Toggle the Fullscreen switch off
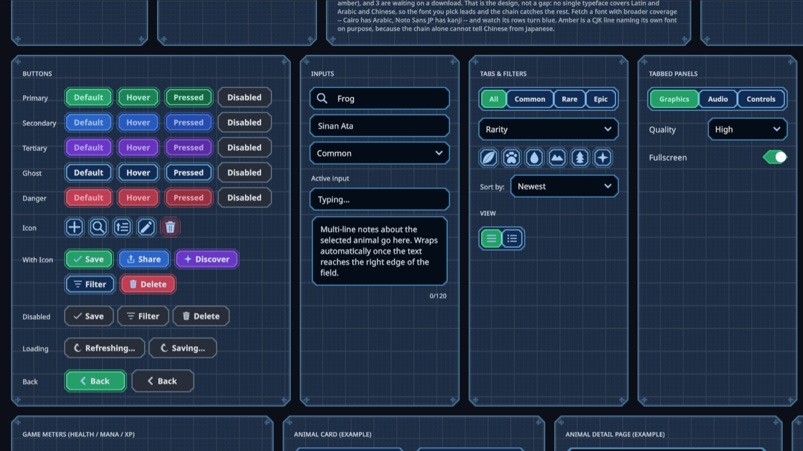 click(x=775, y=157)
